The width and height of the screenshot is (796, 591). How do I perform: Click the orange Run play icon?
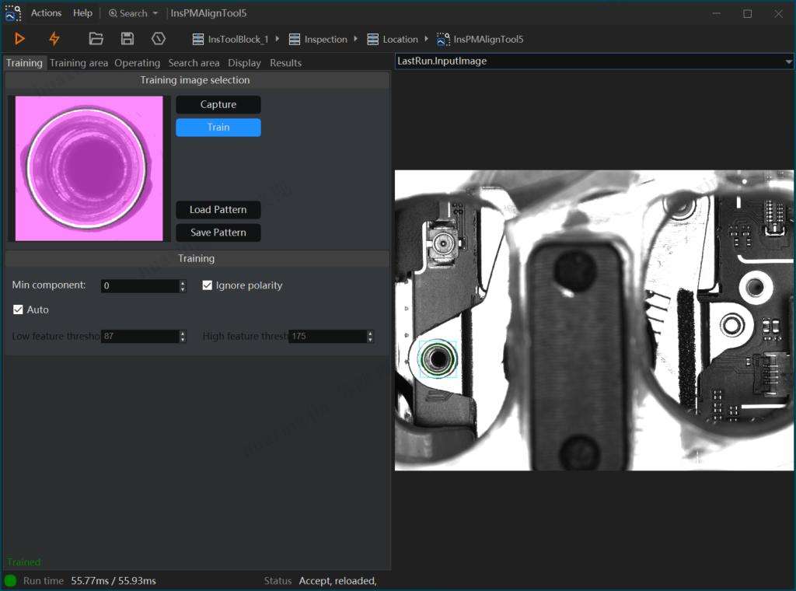pyautogui.click(x=20, y=39)
